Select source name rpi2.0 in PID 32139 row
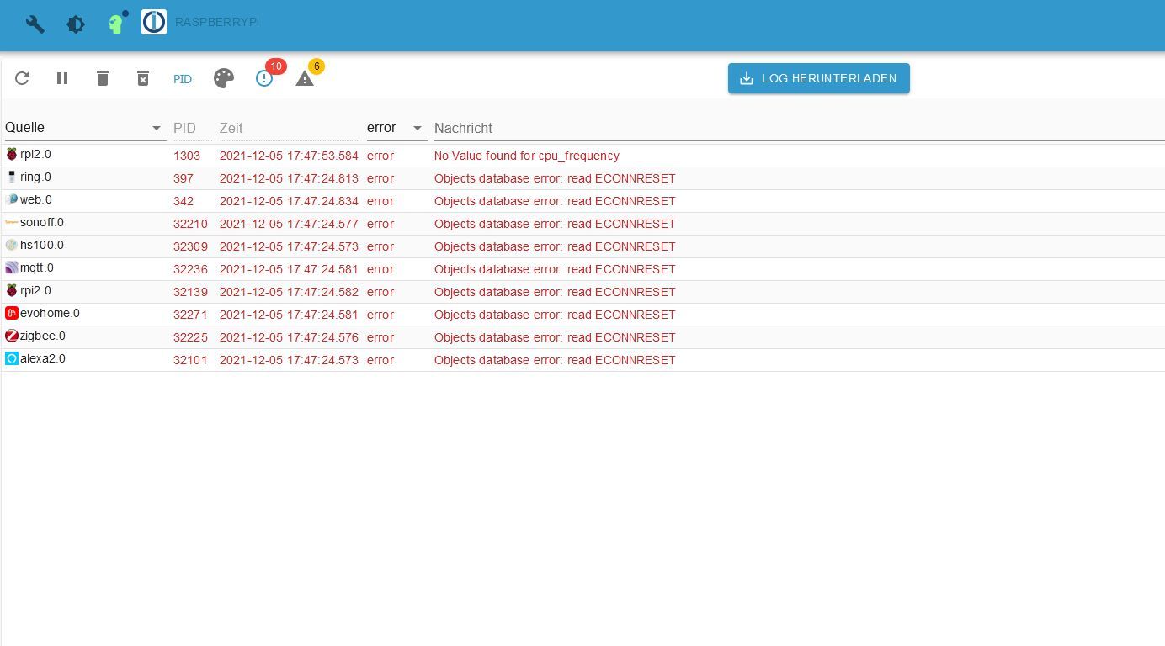Image resolution: width=1165 pixels, height=646 pixels. [x=35, y=291]
